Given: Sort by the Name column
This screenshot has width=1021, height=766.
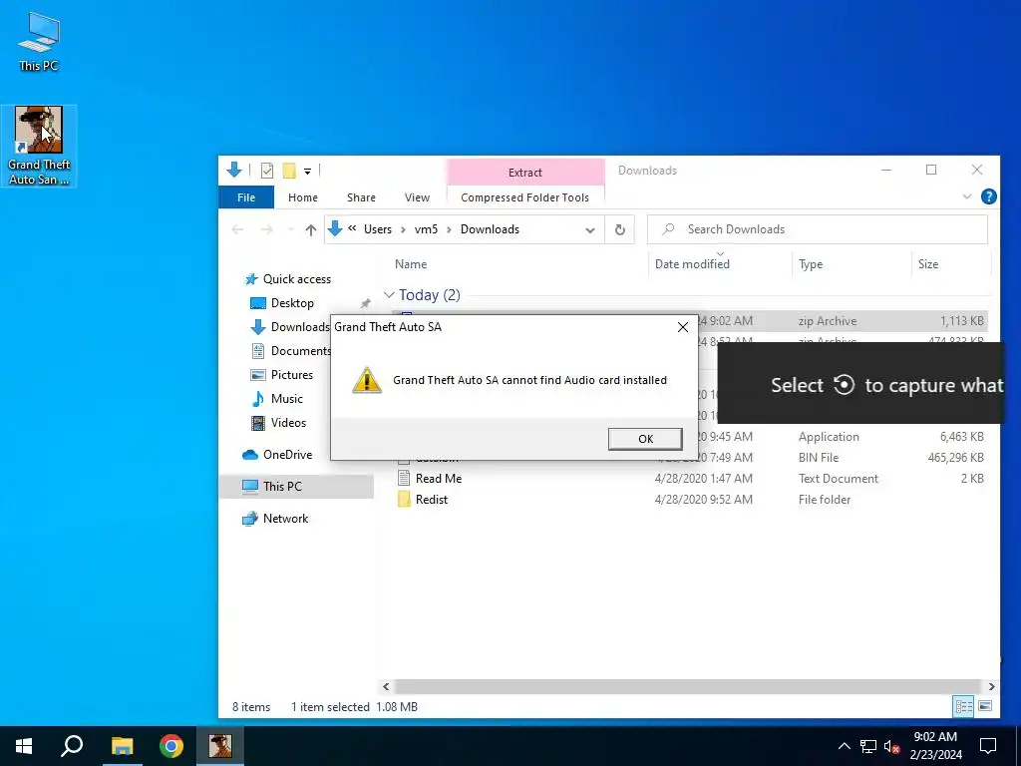Looking at the screenshot, I should (411, 263).
